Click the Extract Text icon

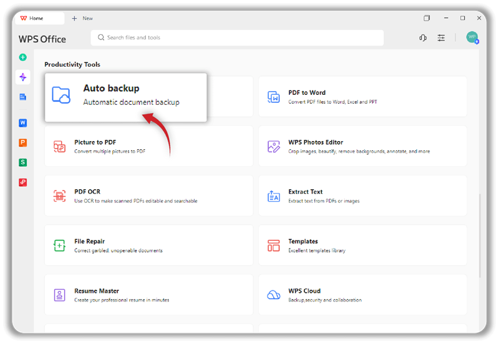pos(274,196)
